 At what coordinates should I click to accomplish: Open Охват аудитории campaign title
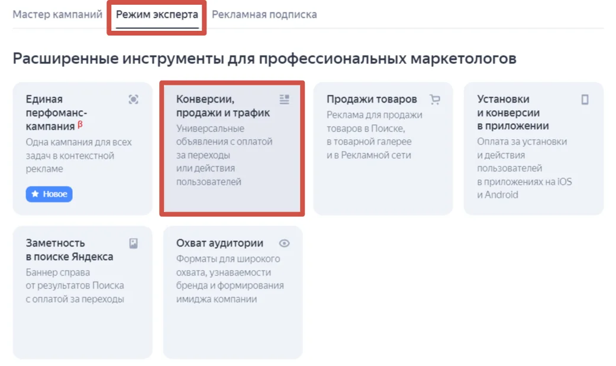[x=220, y=243]
